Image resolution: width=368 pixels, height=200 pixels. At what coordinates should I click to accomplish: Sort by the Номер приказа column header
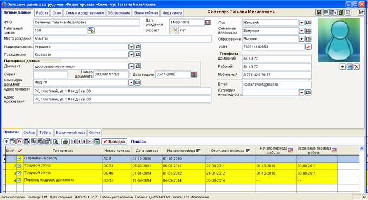117,151
